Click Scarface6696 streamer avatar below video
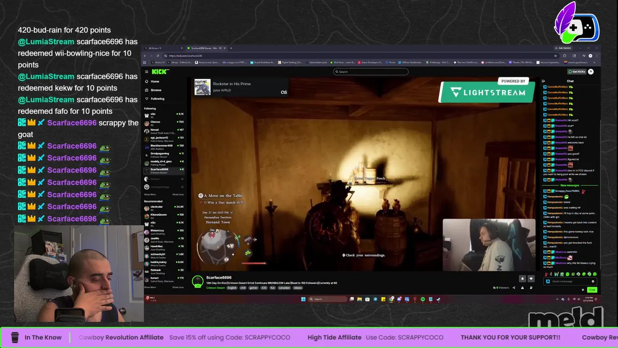 (197, 282)
